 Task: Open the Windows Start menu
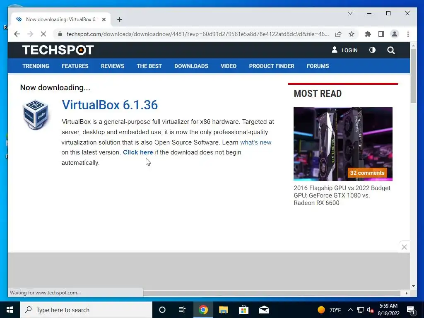point(10,310)
